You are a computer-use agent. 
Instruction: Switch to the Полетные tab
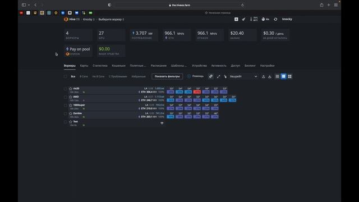point(138,66)
